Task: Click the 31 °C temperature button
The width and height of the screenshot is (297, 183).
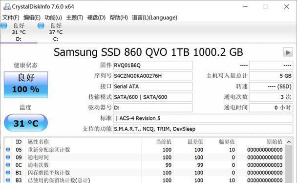Action: [26, 123]
